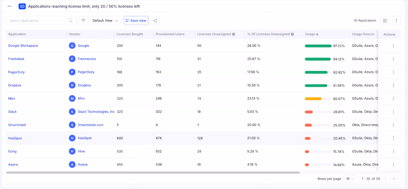408x189 pixels.
Task: Open actions menu for Miro row
Action: pyautogui.click(x=393, y=98)
